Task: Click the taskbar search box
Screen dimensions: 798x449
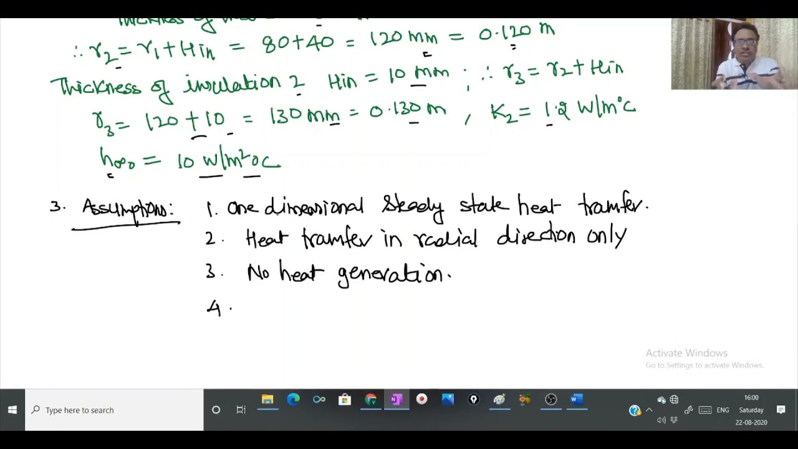Action: pyautogui.click(x=114, y=410)
